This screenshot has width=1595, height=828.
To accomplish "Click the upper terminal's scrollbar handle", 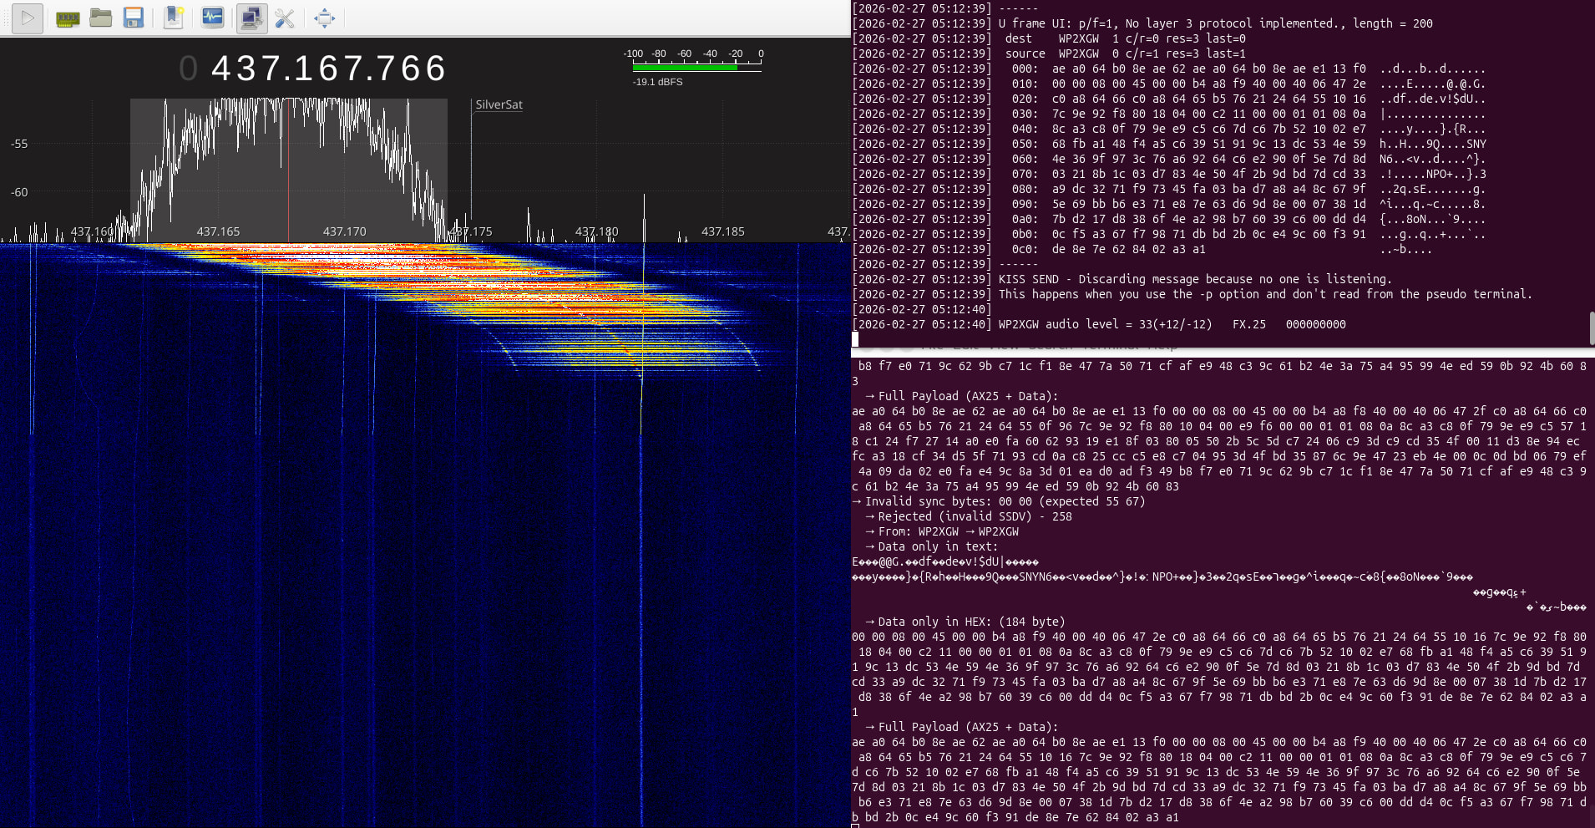I will click(x=1591, y=328).
